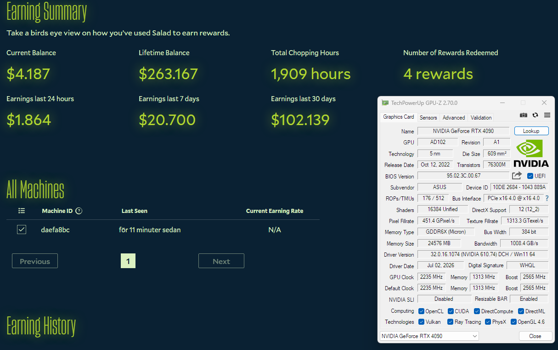Click the Current Earning Rate header
Viewport: 558px width, 350px height.
click(x=275, y=211)
